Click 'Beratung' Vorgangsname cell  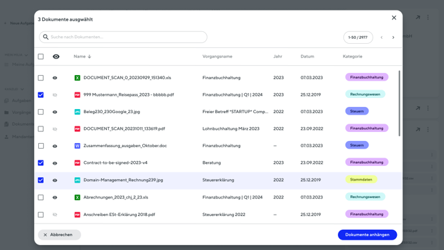click(212, 162)
